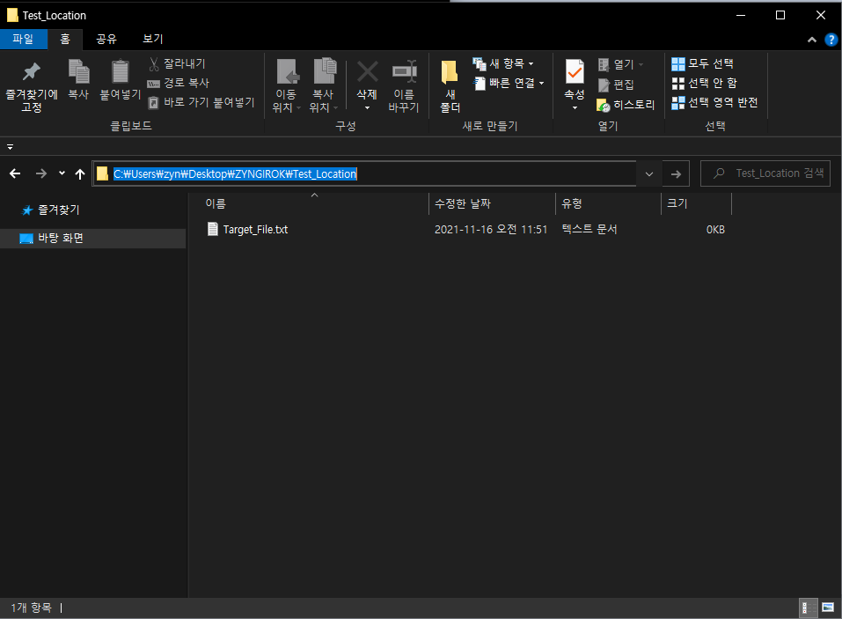
Task: Click the 텍스트 문서 type cell
Action: (x=589, y=230)
